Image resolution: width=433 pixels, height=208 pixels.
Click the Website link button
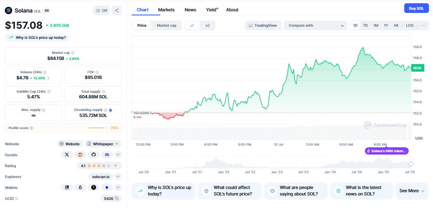(x=70, y=144)
